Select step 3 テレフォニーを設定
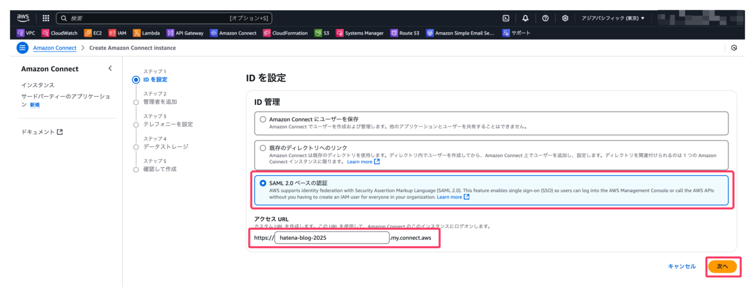The width and height of the screenshot is (755, 297). [168, 124]
